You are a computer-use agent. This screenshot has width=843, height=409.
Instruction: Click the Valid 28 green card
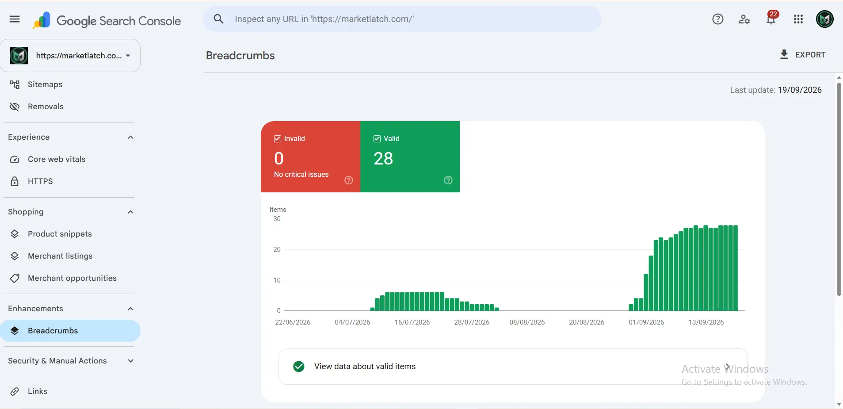click(x=410, y=157)
